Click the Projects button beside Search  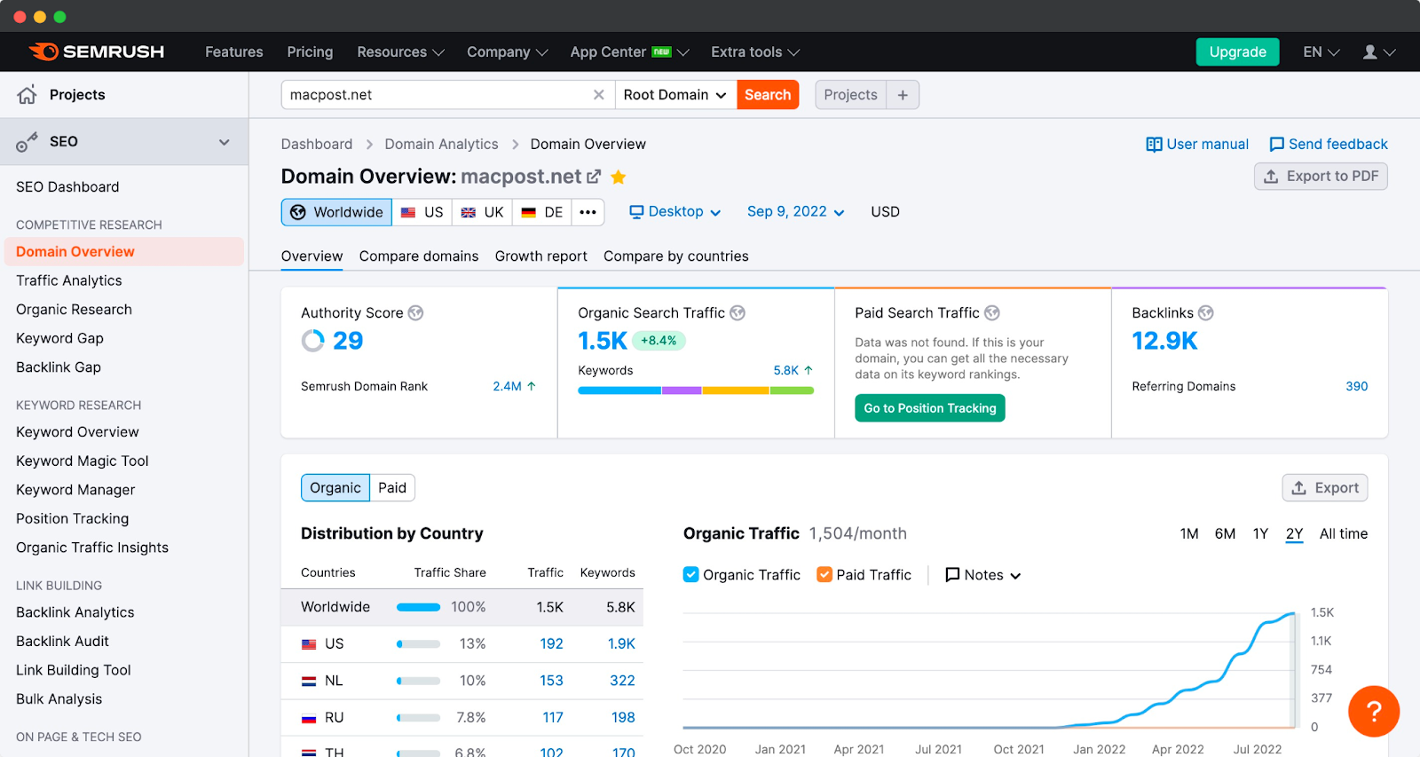pyautogui.click(x=850, y=95)
